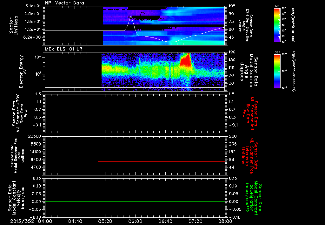Click the "152" telemetry tick label
The width and height of the screenshot is (325, 225).
point(232,152)
